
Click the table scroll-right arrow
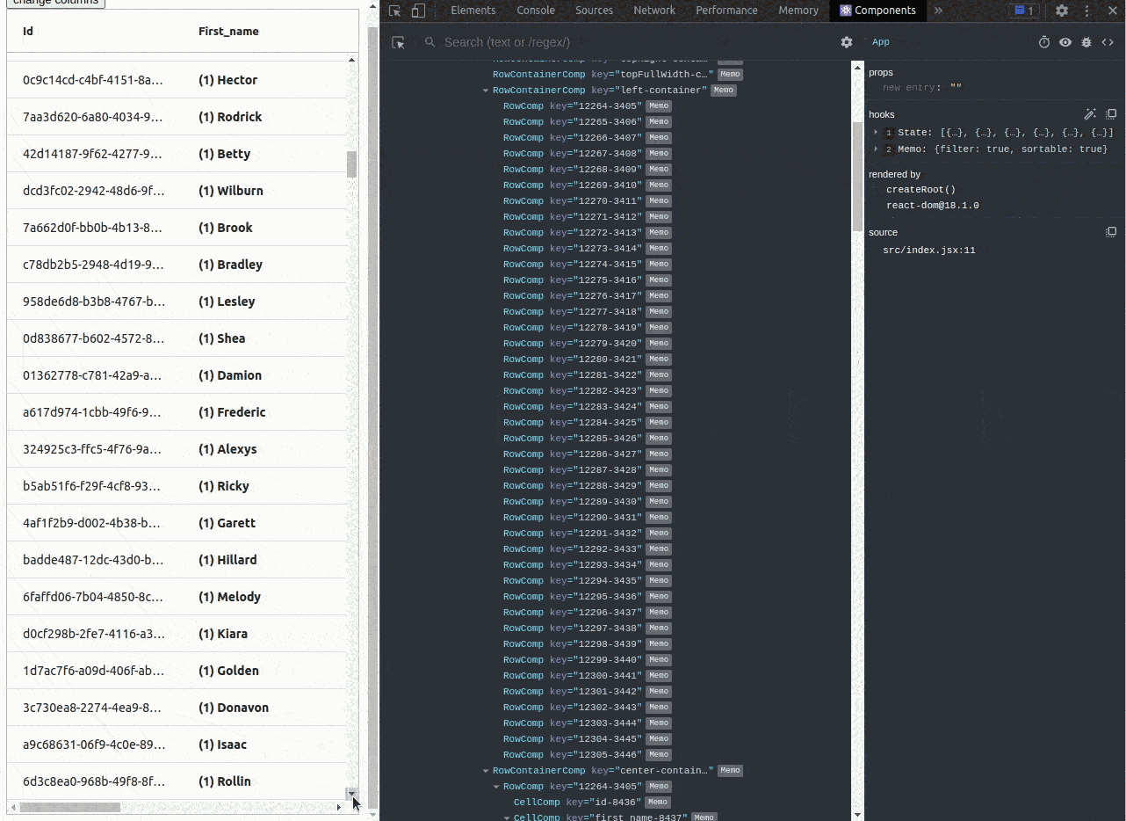click(340, 807)
